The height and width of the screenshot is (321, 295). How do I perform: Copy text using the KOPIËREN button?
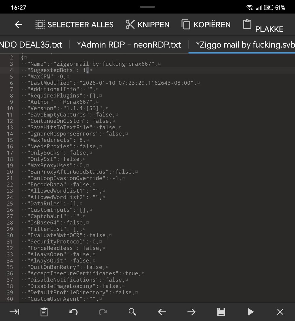206,25
